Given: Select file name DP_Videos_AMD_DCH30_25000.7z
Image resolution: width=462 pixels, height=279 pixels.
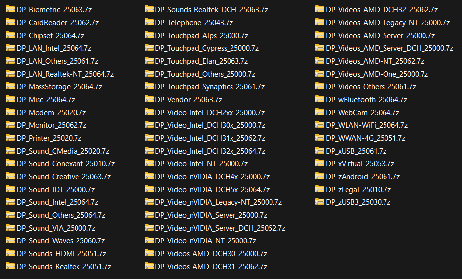Looking at the screenshot, I should 211,254.
